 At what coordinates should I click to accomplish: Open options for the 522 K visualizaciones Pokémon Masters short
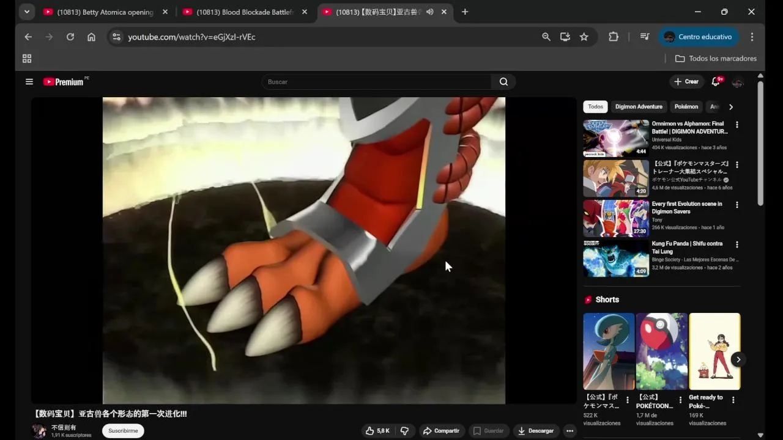(x=627, y=400)
